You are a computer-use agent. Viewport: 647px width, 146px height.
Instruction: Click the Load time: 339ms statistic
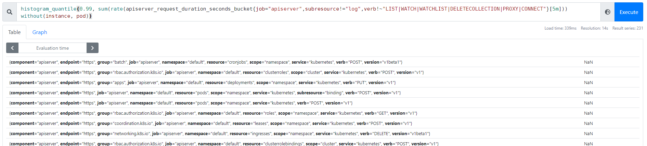[x=560, y=28]
